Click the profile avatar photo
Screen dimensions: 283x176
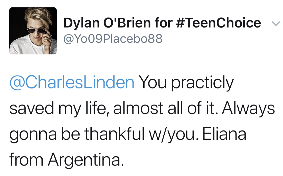[33, 31]
